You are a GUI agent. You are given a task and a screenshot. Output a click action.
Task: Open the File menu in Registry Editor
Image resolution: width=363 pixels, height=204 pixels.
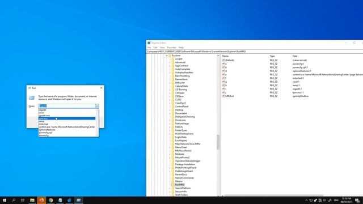149,48
